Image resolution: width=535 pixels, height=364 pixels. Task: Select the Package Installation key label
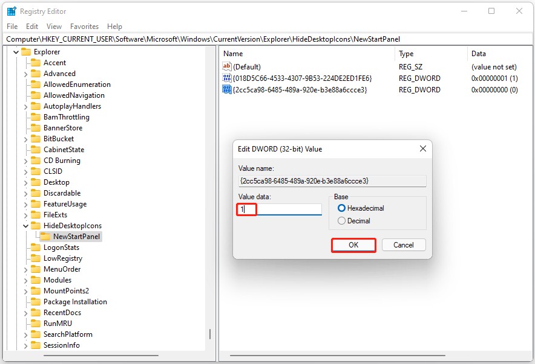[75, 302]
